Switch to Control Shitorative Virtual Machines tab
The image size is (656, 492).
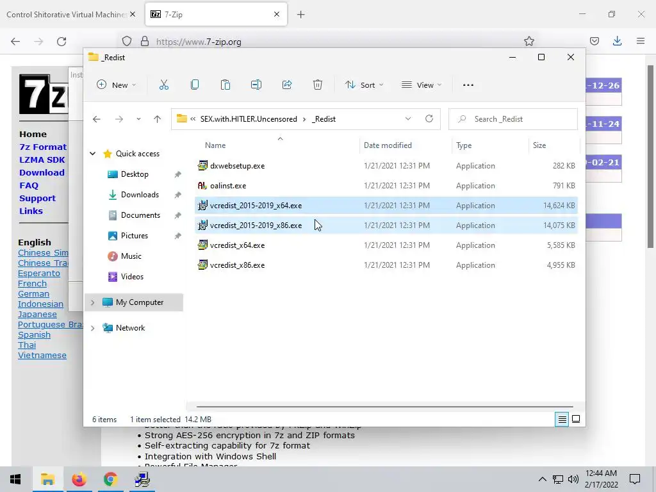click(x=66, y=14)
